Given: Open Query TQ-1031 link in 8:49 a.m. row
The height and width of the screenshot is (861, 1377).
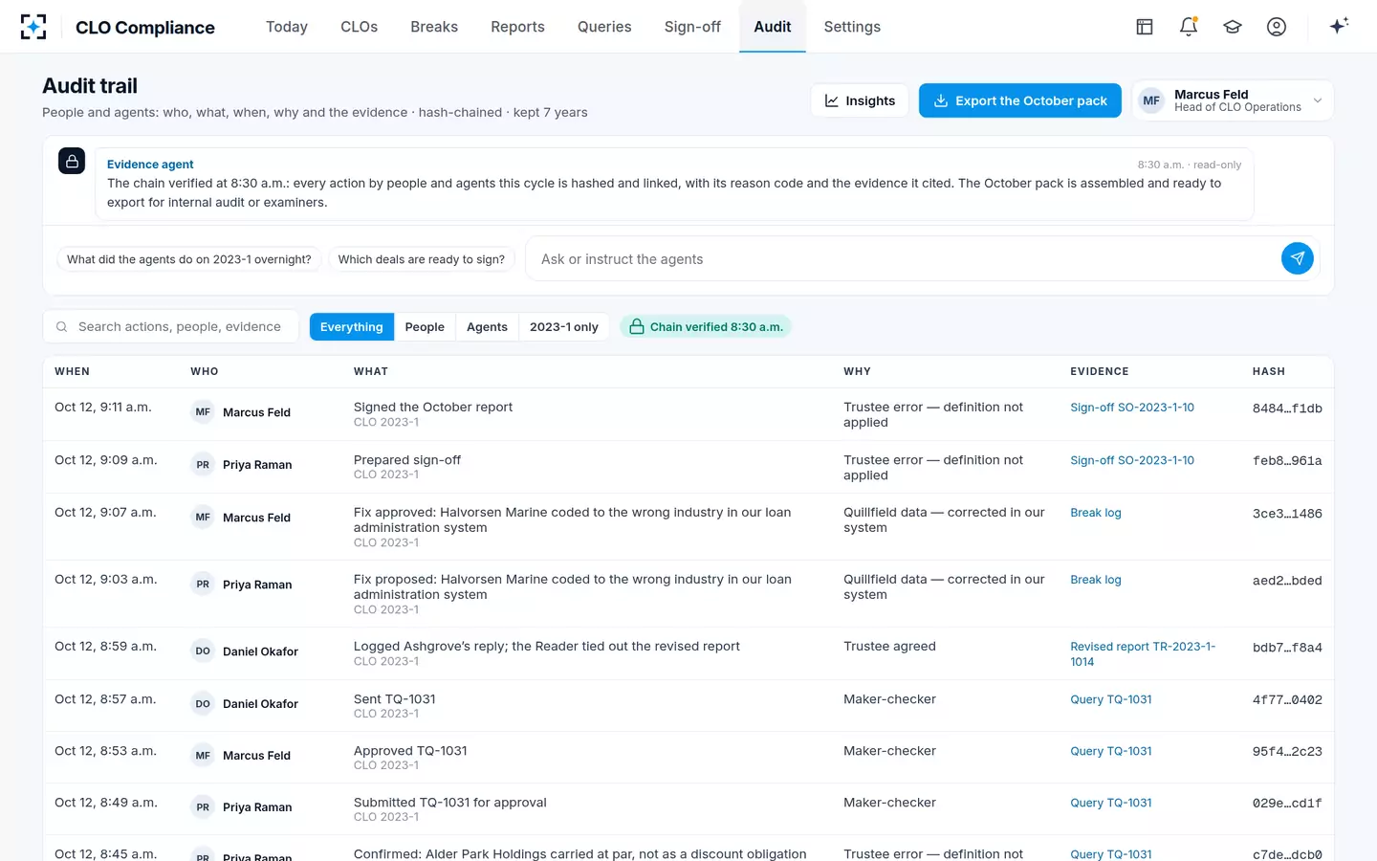Looking at the screenshot, I should point(1111,803).
